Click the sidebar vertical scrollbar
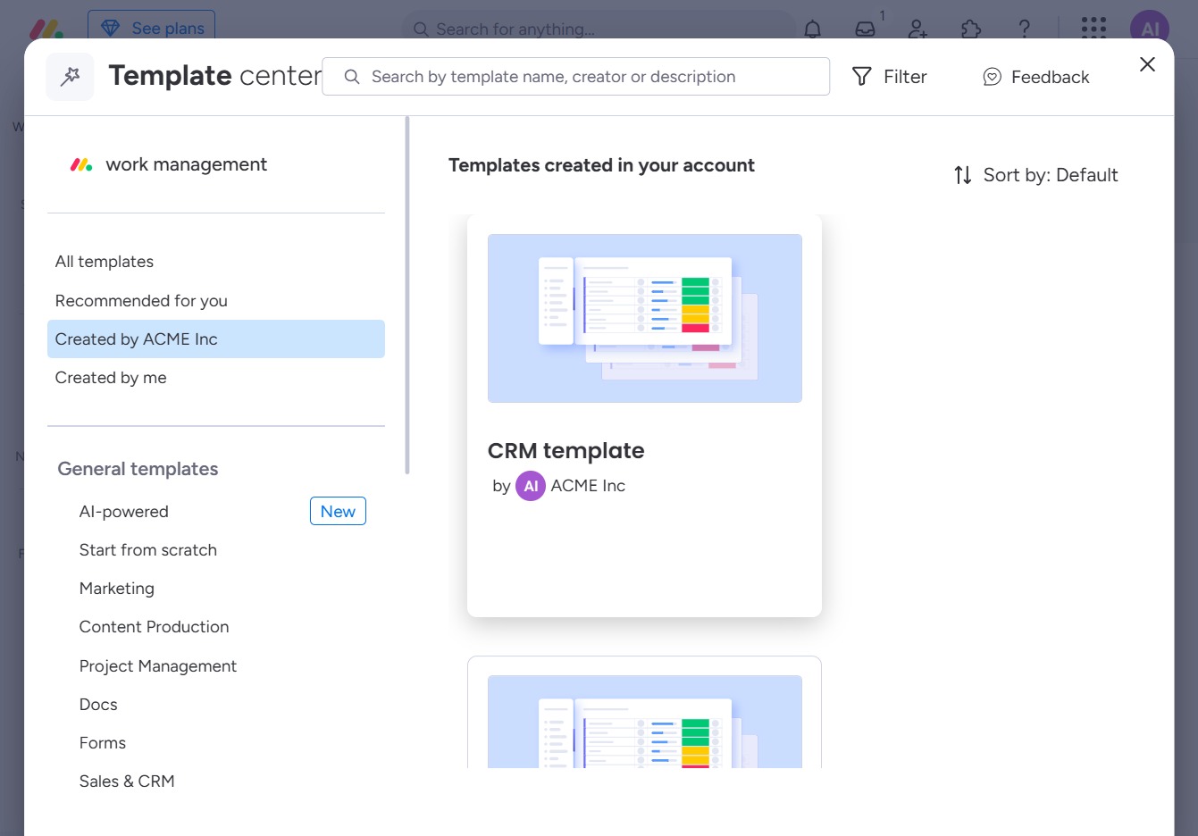The height and width of the screenshot is (836, 1198). coord(407,295)
